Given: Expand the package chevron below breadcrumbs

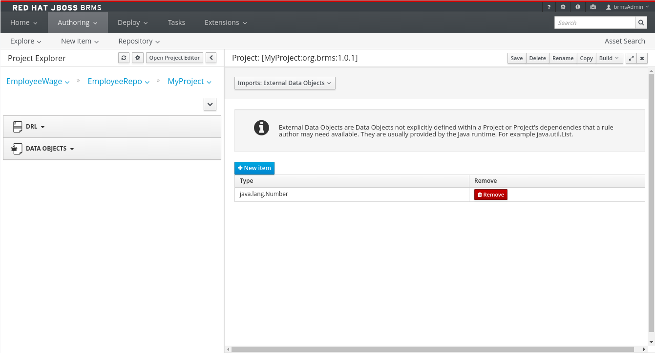Looking at the screenshot, I should [210, 104].
